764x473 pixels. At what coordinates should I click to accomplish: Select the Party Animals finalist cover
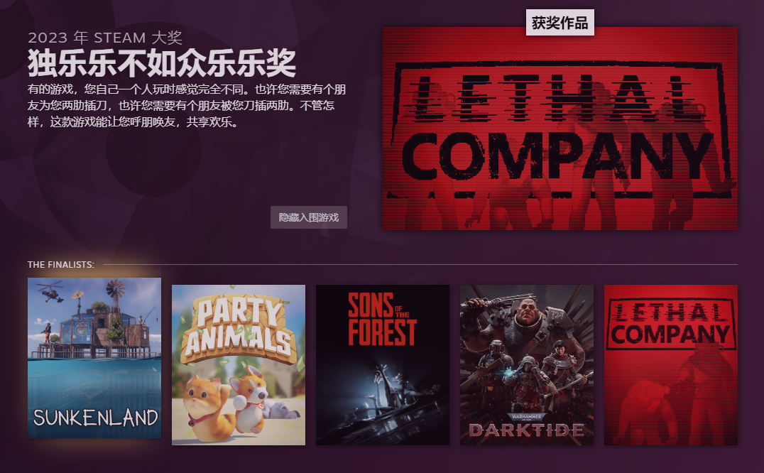point(239,365)
